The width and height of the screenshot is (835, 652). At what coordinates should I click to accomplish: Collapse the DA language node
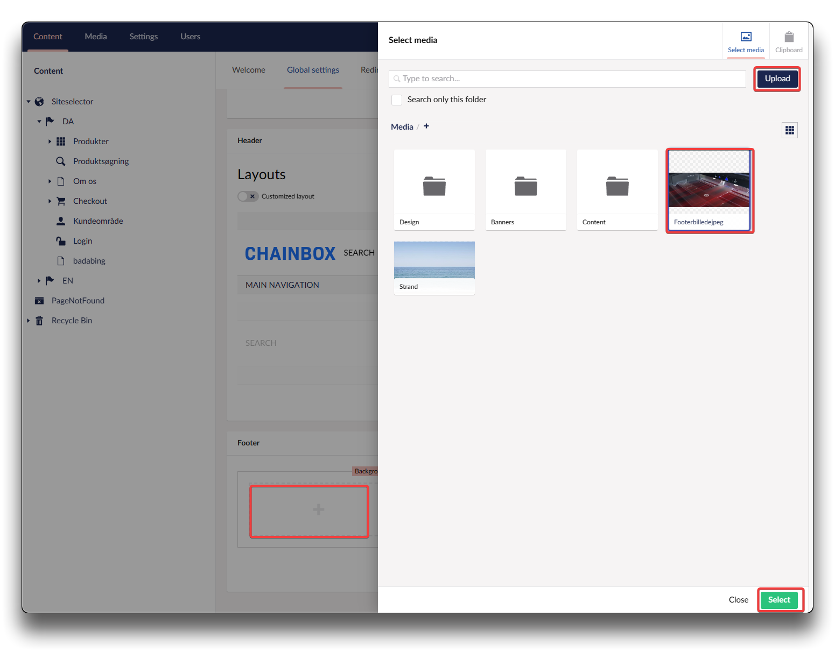pyautogui.click(x=39, y=122)
